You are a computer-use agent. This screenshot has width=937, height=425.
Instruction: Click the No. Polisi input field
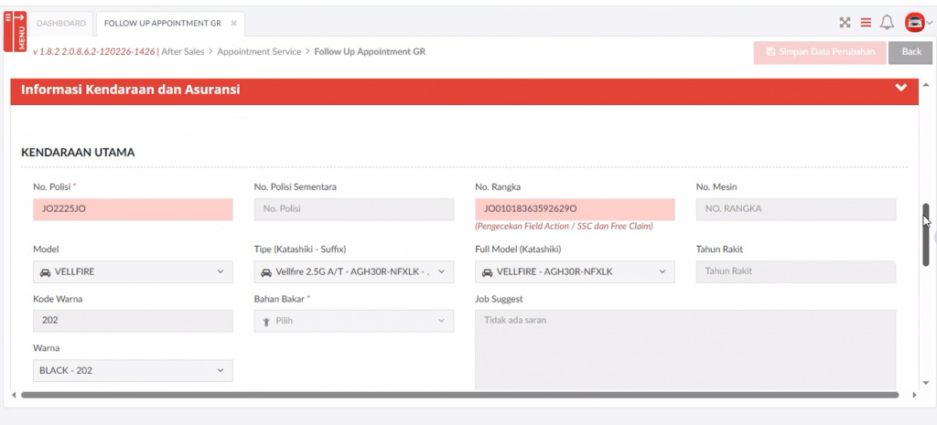tap(133, 208)
